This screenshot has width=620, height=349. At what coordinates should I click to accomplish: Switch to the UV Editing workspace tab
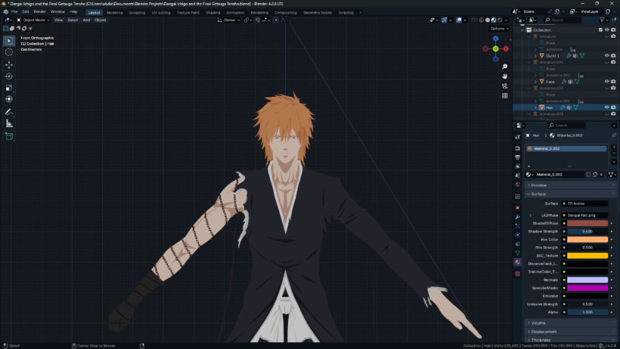[x=161, y=12]
